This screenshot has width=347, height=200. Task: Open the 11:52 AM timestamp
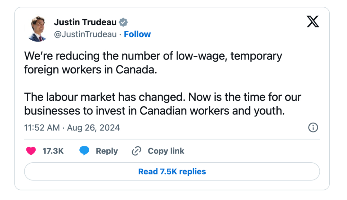[x=42, y=128]
